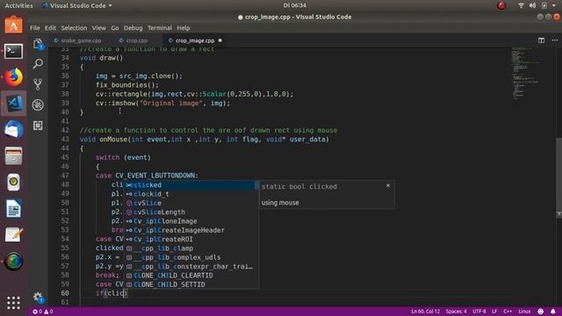562x316 pixels.
Task: Choose the 'cvSliceLength' suggestion
Action: 191,212
